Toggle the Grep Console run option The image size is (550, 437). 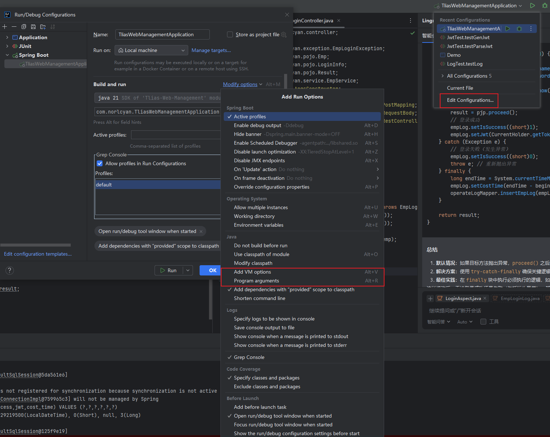302,357
